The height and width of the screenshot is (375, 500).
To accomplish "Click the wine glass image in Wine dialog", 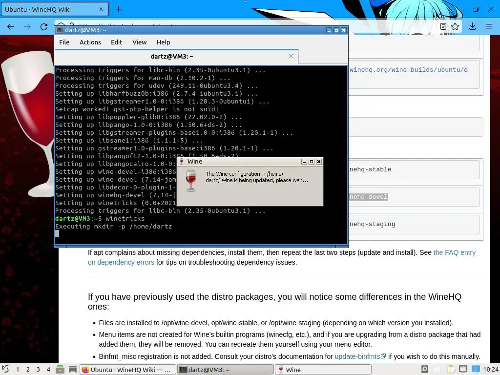I will (191, 181).
